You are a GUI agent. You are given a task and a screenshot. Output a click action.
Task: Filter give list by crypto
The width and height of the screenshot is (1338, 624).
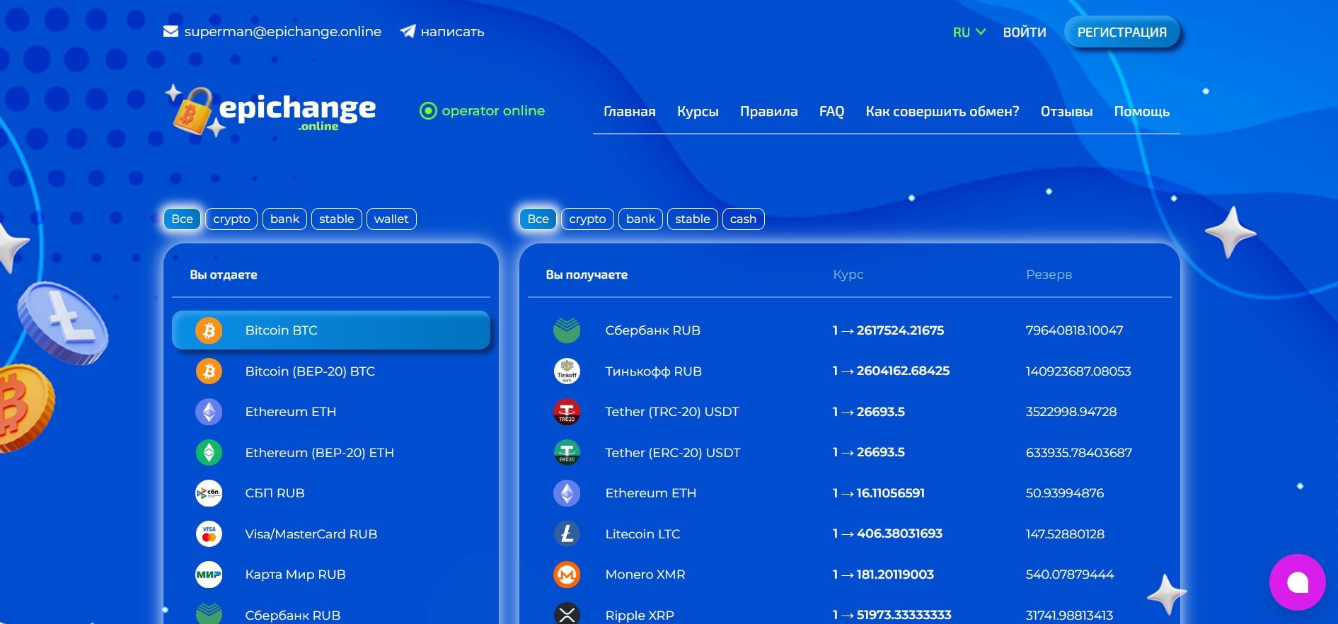point(231,219)
